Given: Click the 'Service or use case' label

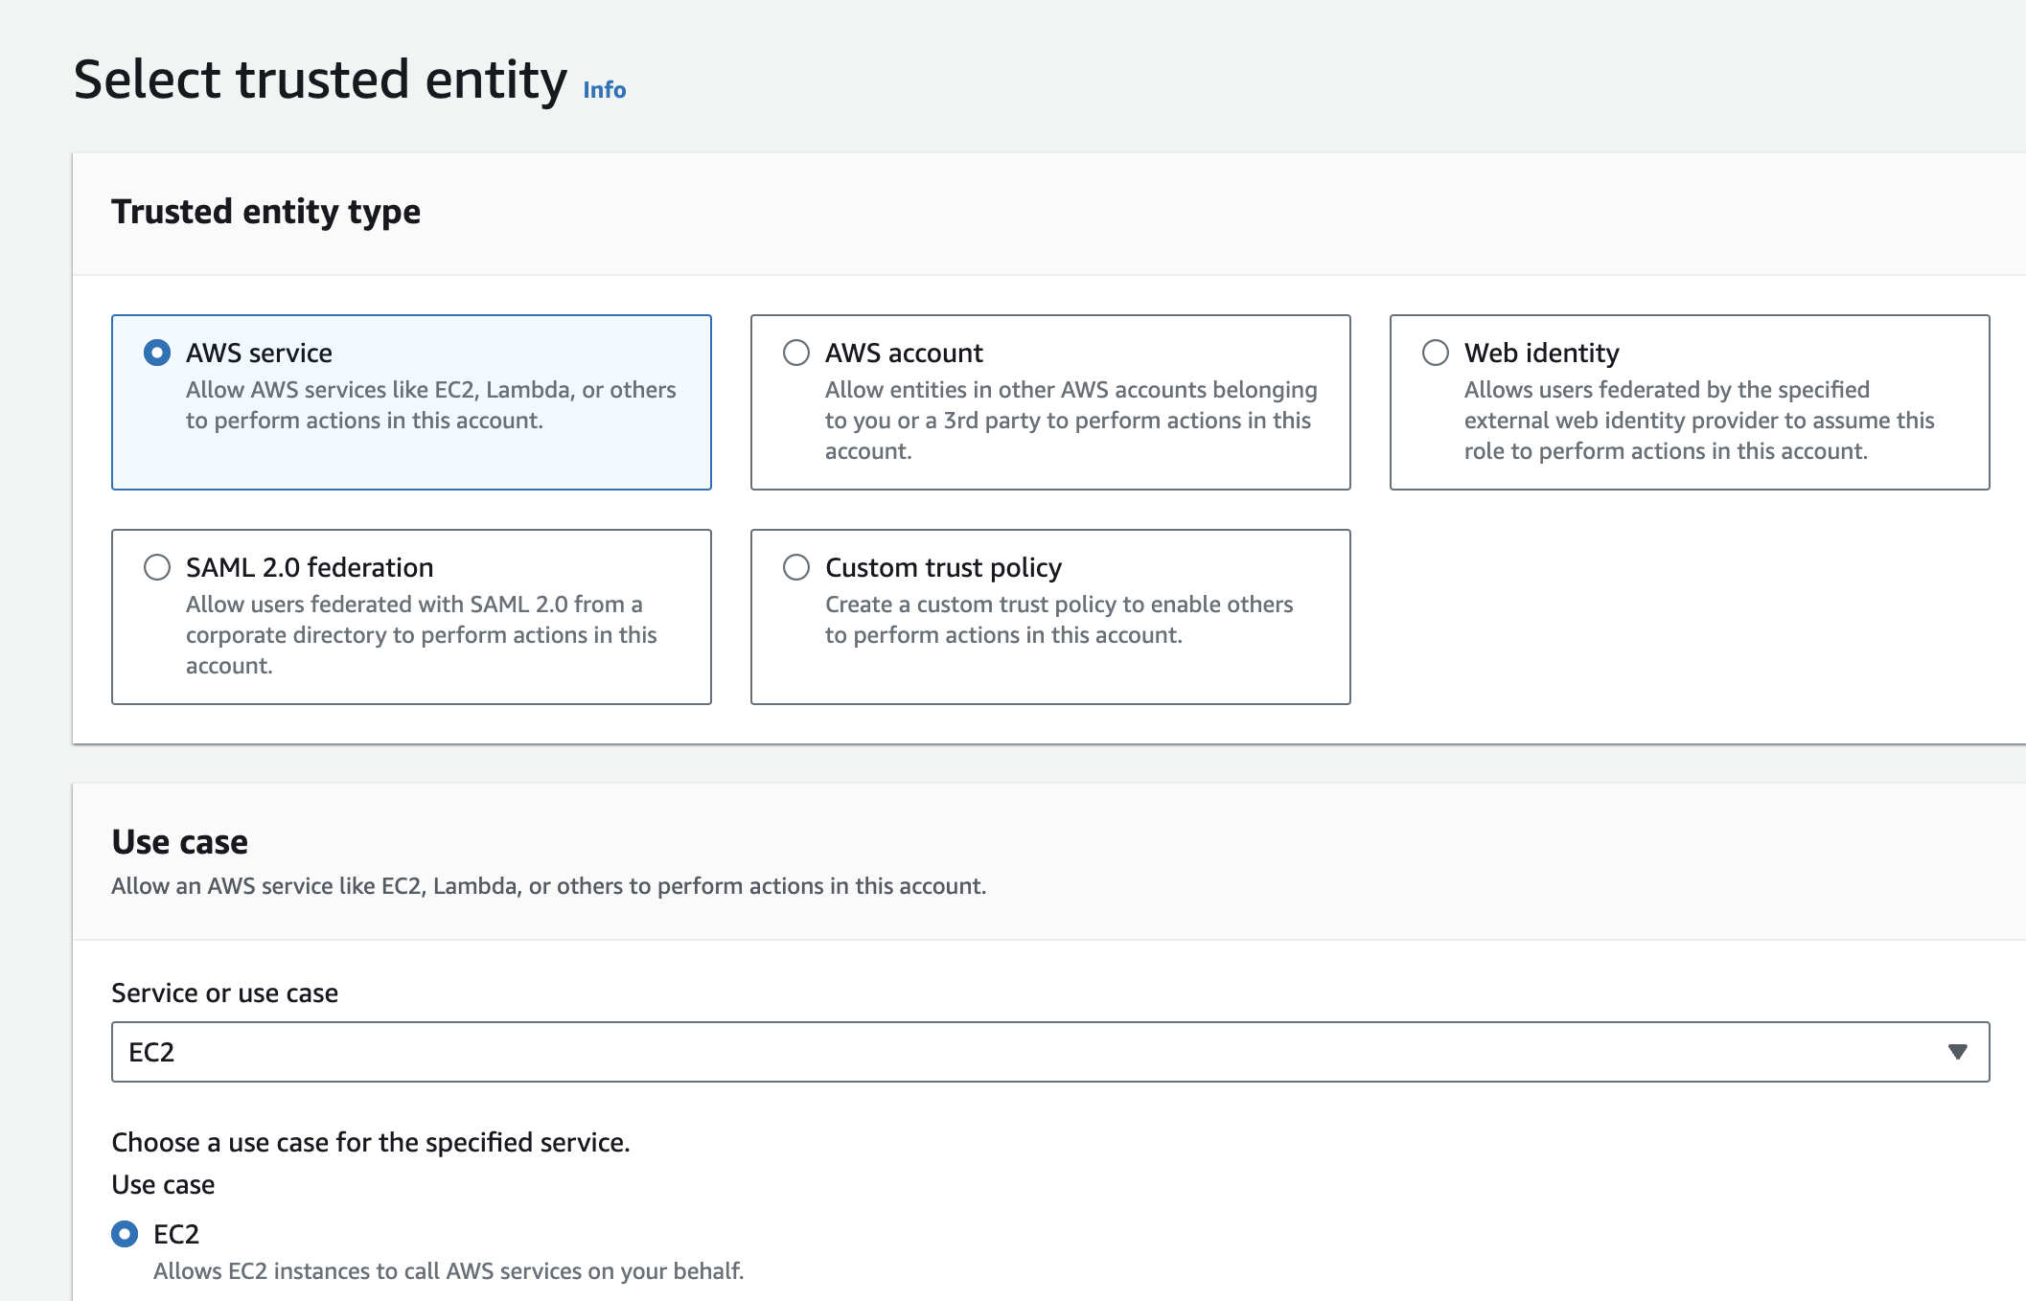Looking at the screenshot, I should tap(225, 993).
